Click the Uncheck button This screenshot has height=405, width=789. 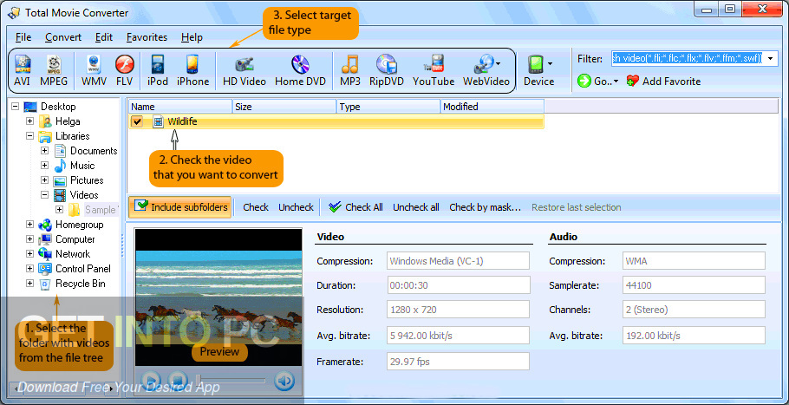[x=296, y=206]
